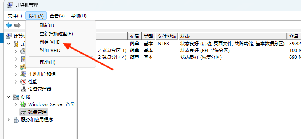Click the system tools wrench icon

[16, 44]
